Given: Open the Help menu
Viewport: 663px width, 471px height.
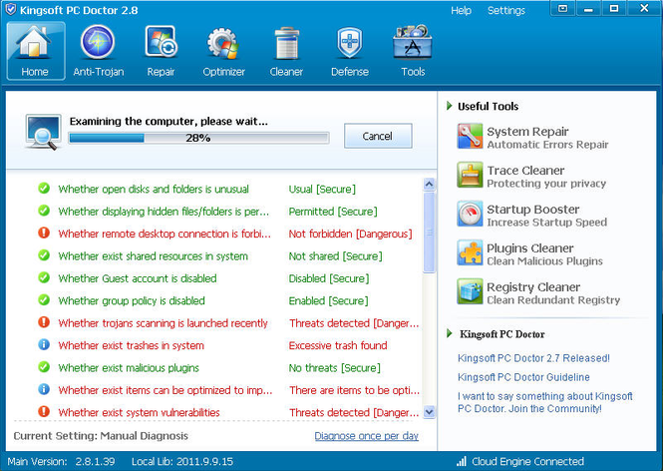Looking at the screenshot, I should (x=461, y=11).
